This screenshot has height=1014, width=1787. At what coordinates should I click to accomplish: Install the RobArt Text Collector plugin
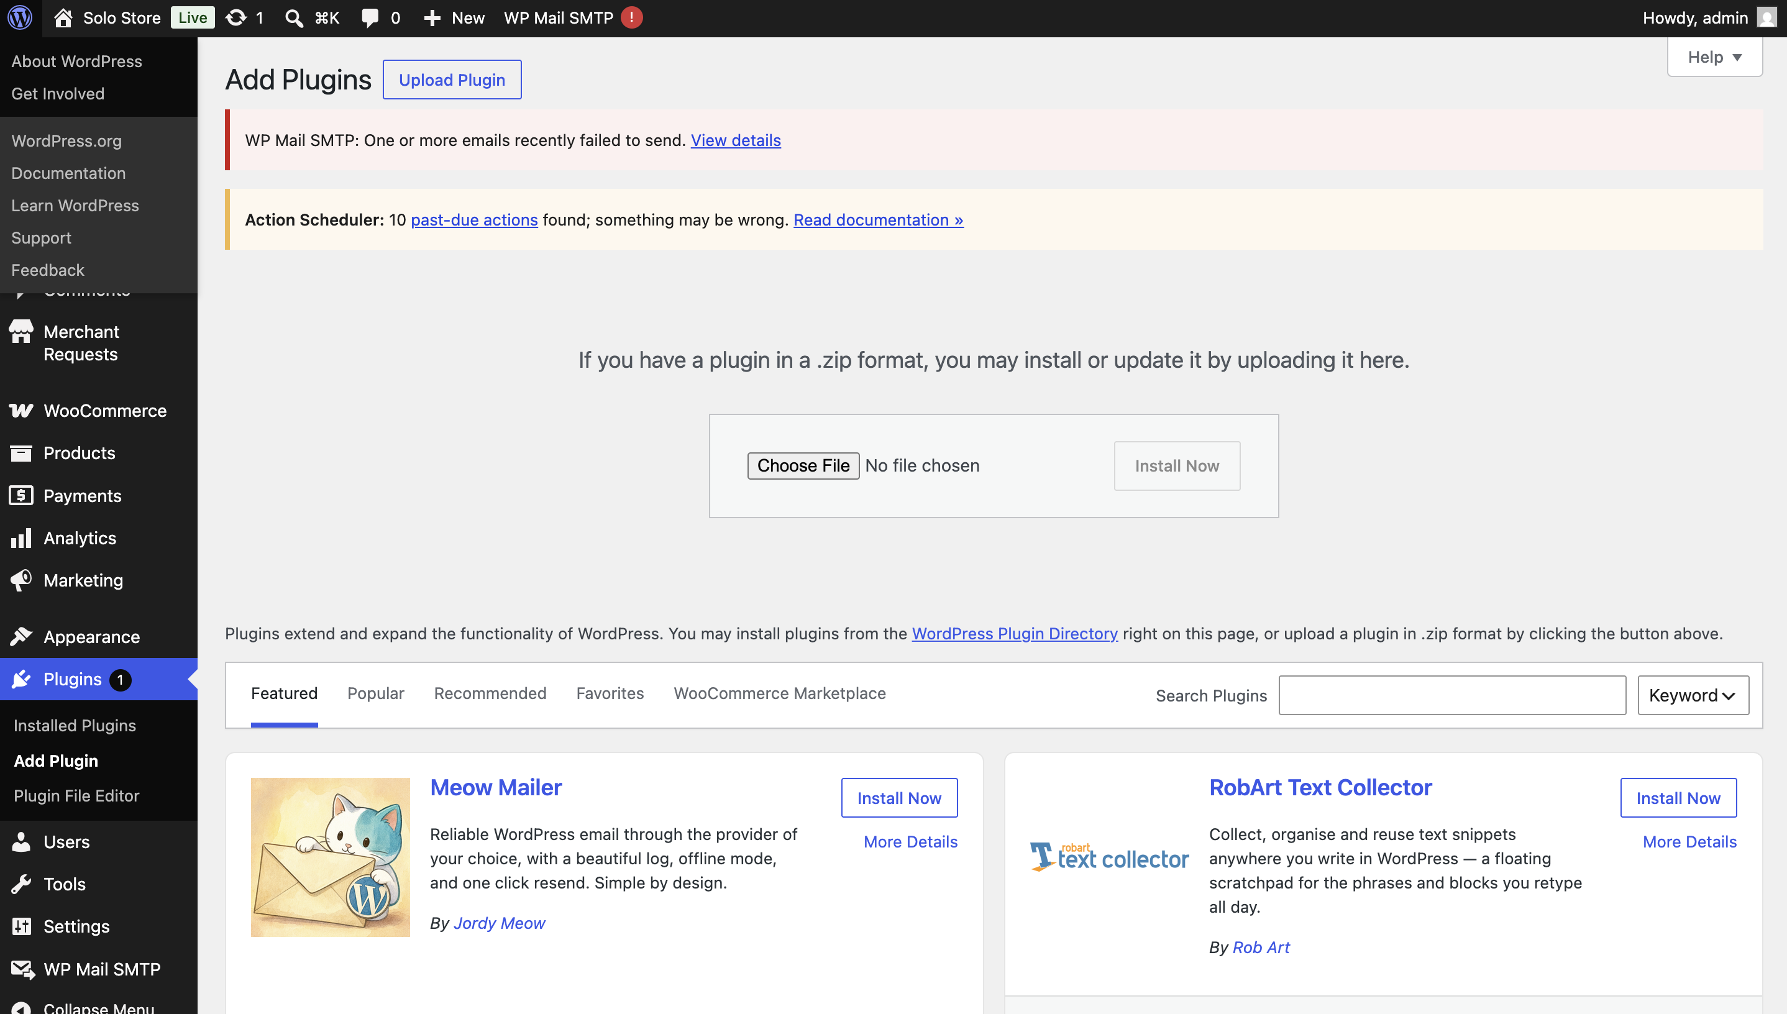(x=1678, y=798)
